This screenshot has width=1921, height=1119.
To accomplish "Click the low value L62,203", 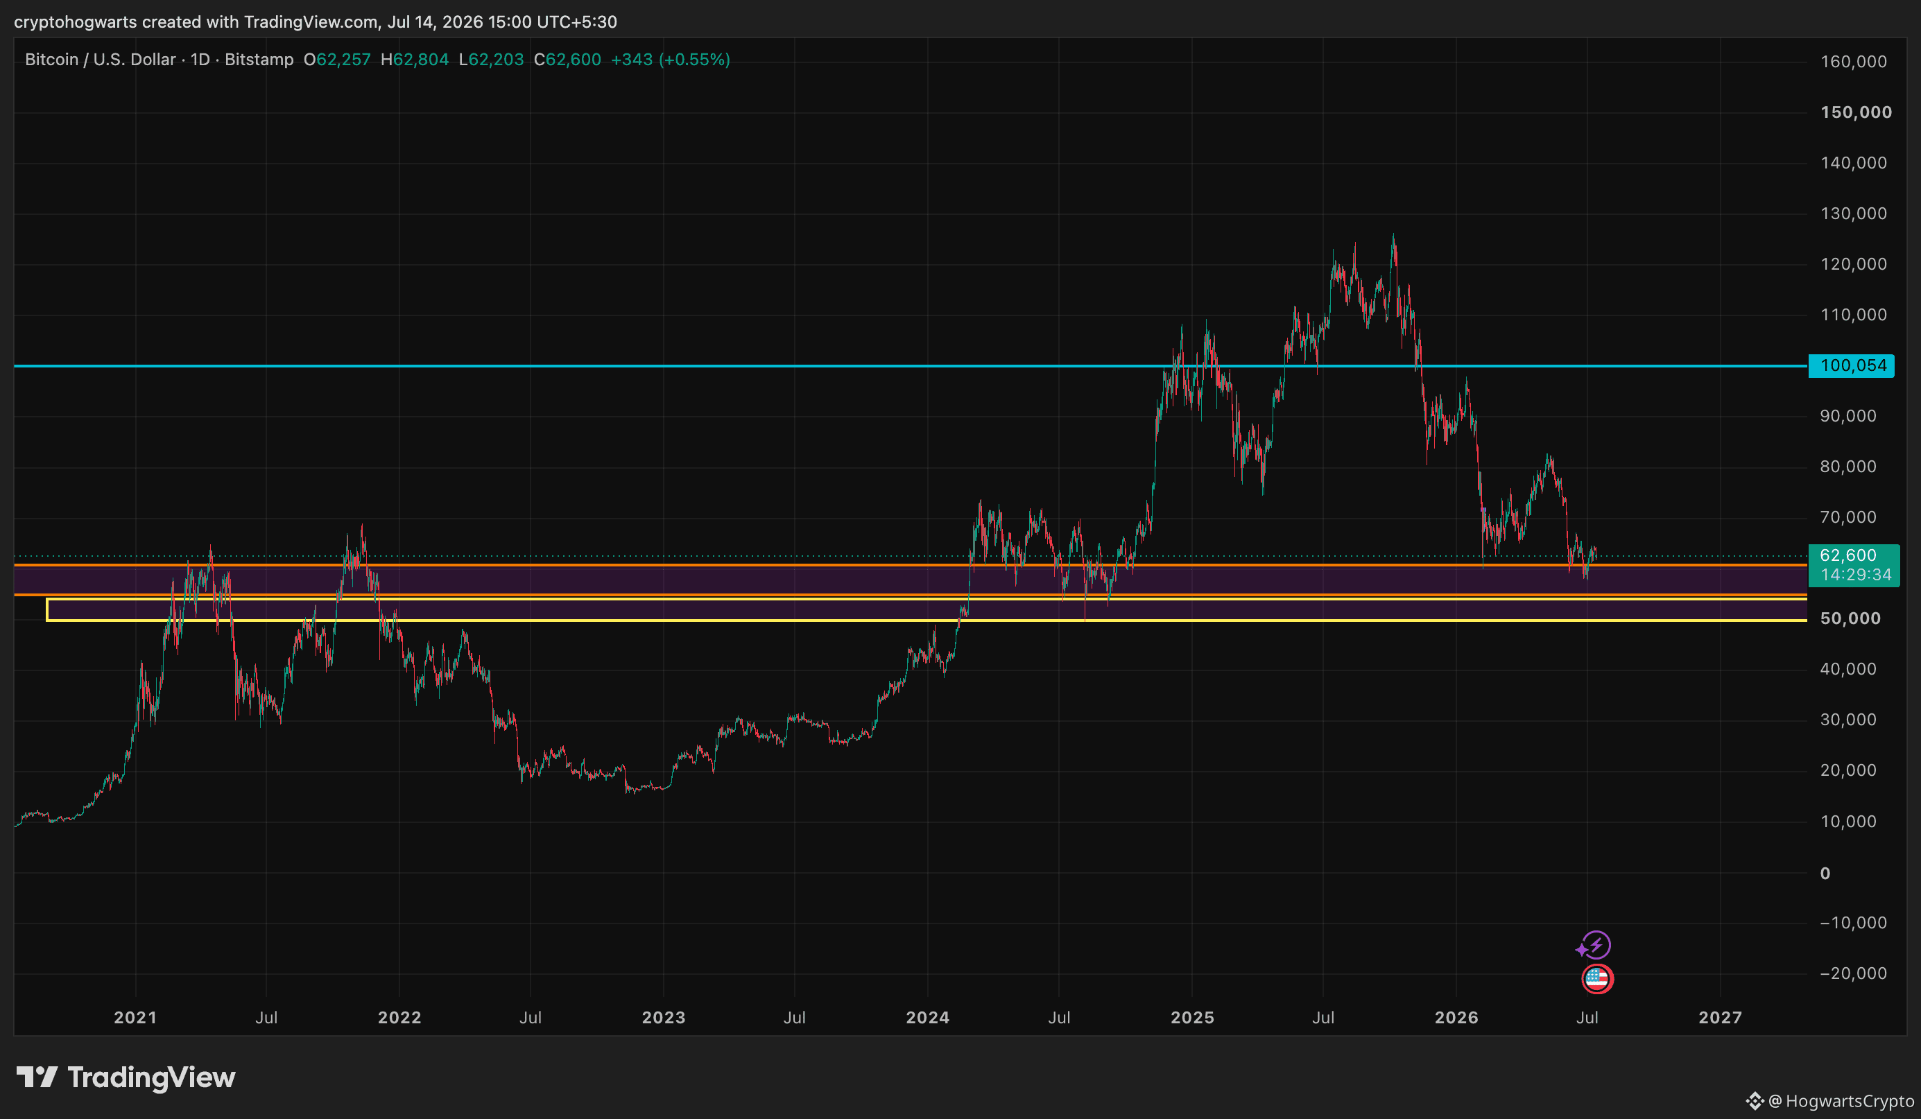I will click(492, 60).
